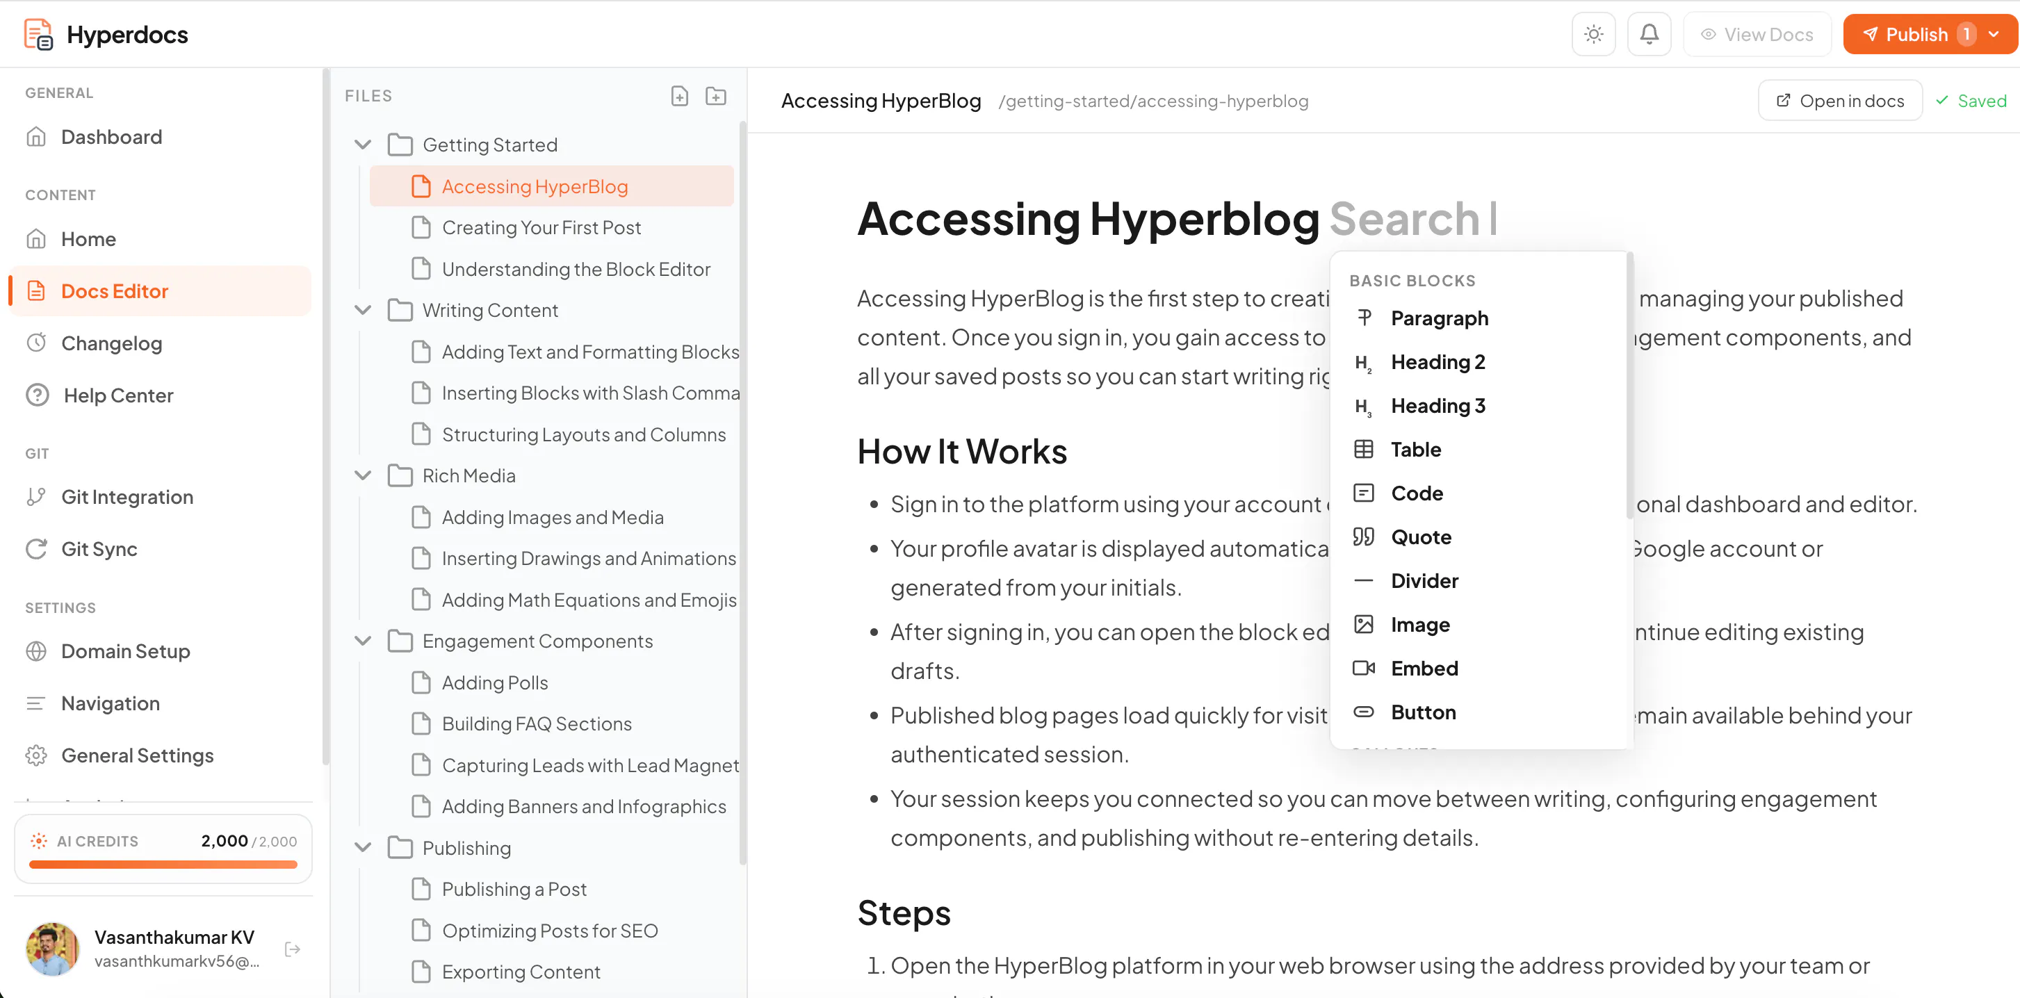Screen dimensions: 2020x998
Task: Insert an Embed block
Action: [x=1479, y=668]
